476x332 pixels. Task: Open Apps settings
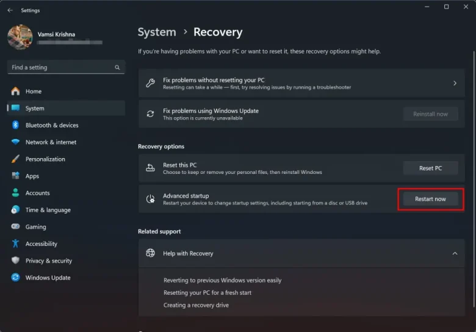(x=32, y=176)
